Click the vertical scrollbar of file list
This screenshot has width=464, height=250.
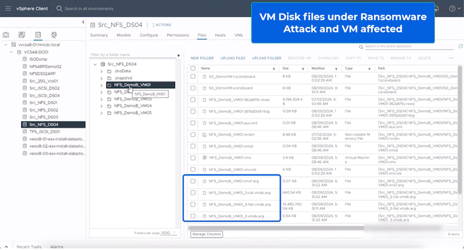tap(460, 130)
